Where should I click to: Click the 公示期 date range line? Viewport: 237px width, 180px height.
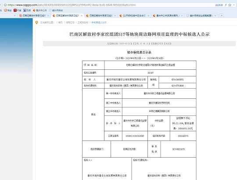139,58
